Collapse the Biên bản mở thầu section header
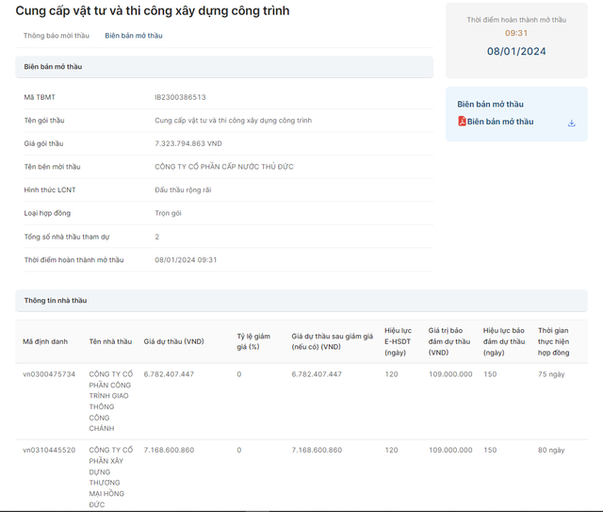The height and width of the screenshot is (512, 603). pyautogui.click(x=223, y=67)
